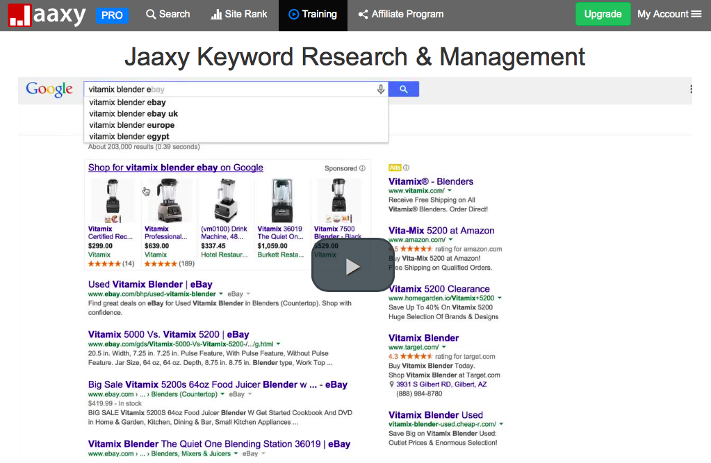Image resolution: width=711 pixels, height=463 pixels.
Task: Click the Sponsored info icon
Action: click(362, 168)
